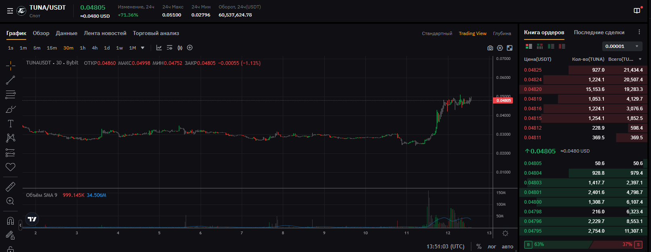Open the chart indicators line-graph icon
651x252 pixels.
click(x=159, y=48)
